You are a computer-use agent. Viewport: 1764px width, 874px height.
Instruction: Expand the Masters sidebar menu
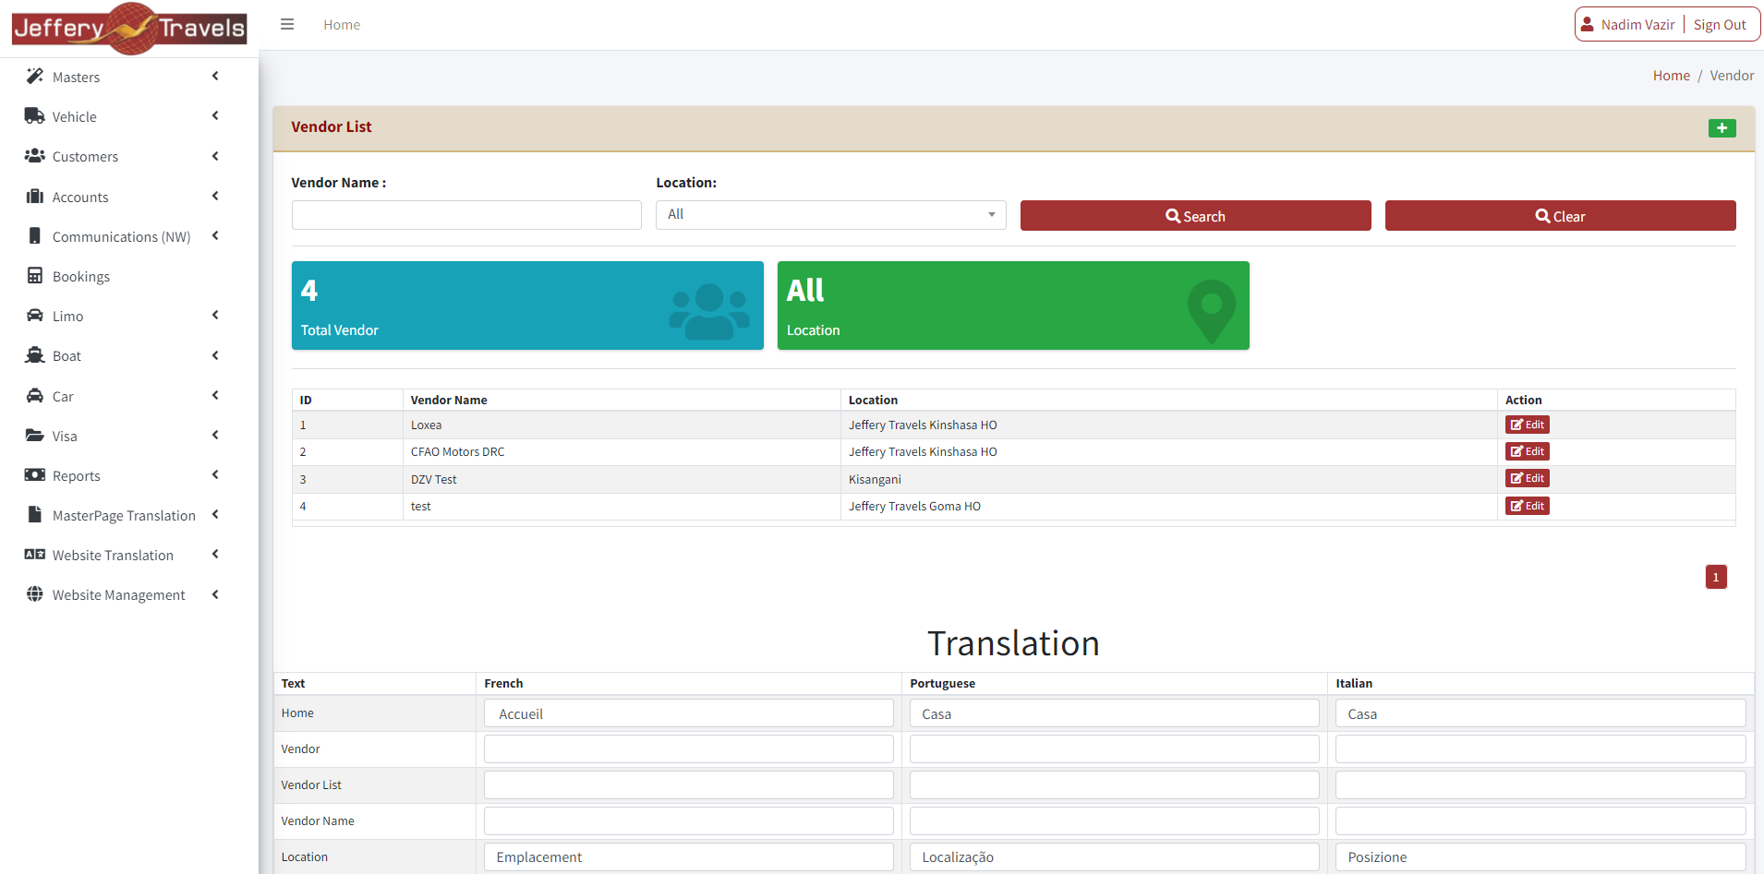tap(76, 78)
